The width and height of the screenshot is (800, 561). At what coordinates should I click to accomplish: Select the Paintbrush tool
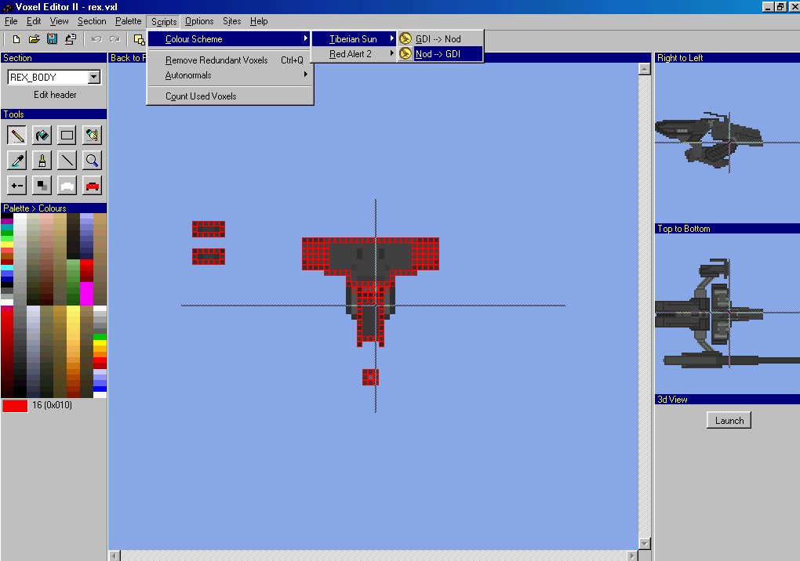[42, 161]
